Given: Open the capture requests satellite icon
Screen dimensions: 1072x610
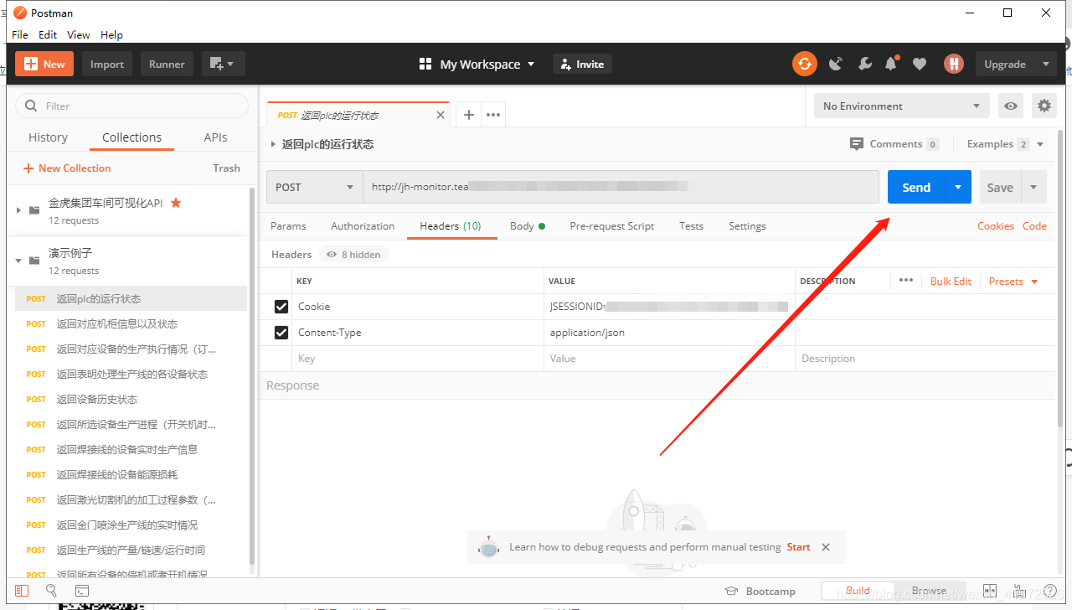Looking at the screenshot, I should (x=835, y=64).
